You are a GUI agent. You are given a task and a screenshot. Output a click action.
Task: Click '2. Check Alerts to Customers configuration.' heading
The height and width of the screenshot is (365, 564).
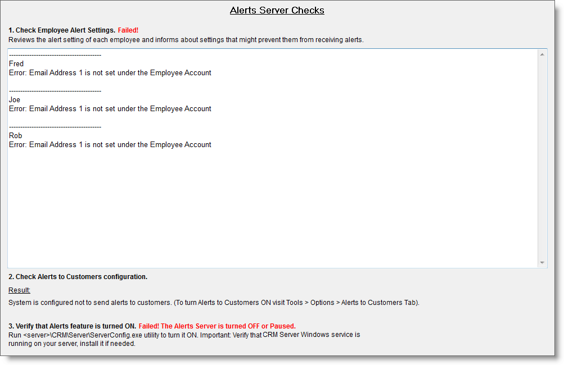coord(78,277)
